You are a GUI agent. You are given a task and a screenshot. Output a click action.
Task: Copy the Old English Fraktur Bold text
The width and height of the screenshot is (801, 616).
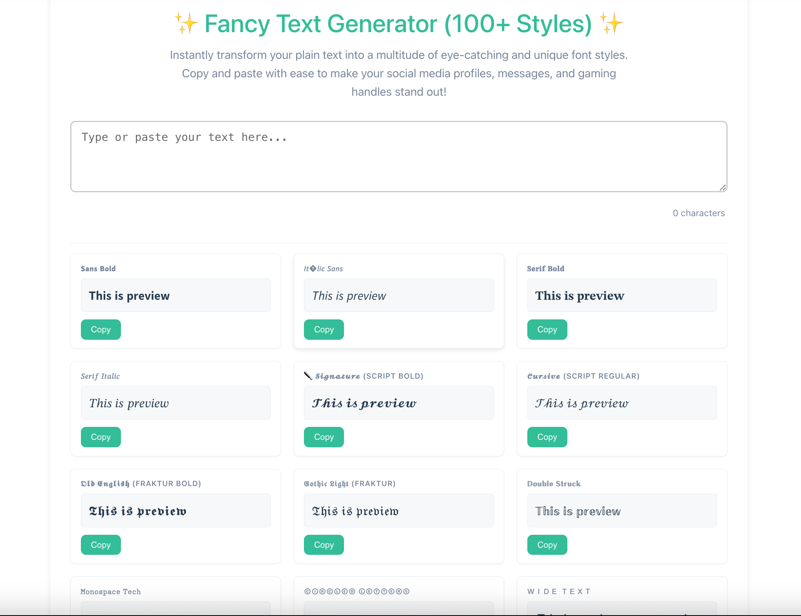coord(101,545)
